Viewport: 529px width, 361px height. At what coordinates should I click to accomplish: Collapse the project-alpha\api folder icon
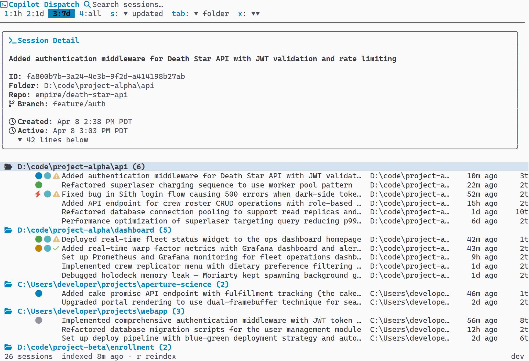pos(8,167)
